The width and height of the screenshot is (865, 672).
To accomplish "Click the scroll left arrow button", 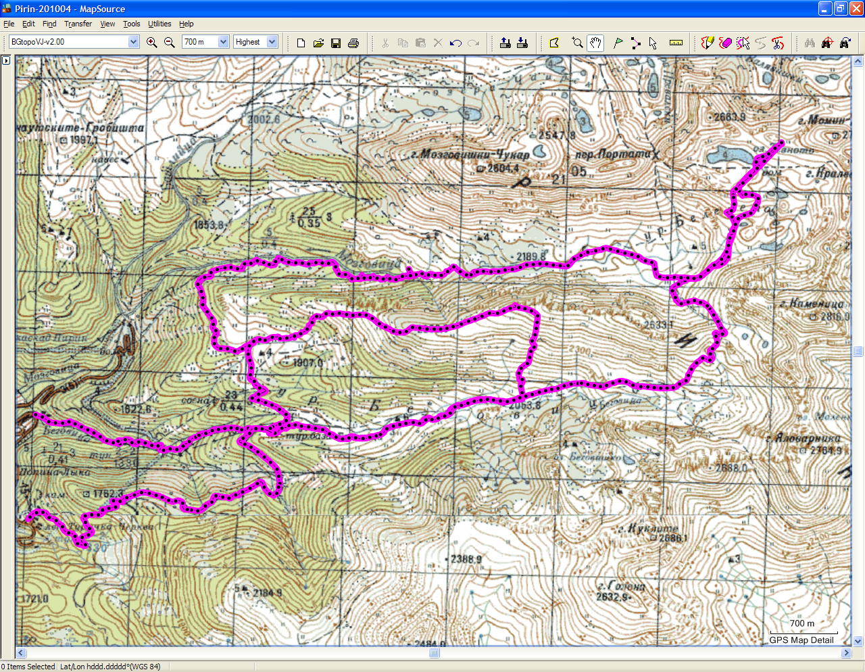I will pos(21,653).
